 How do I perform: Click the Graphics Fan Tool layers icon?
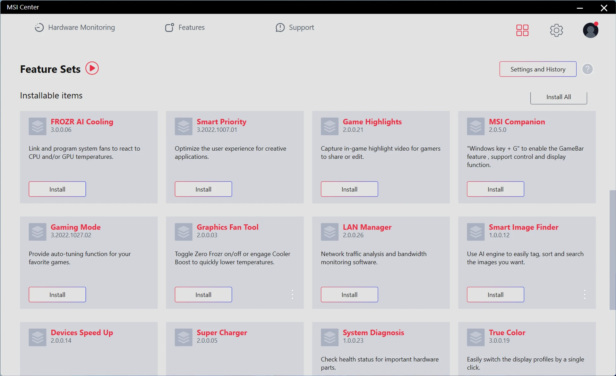coord(184,232)
